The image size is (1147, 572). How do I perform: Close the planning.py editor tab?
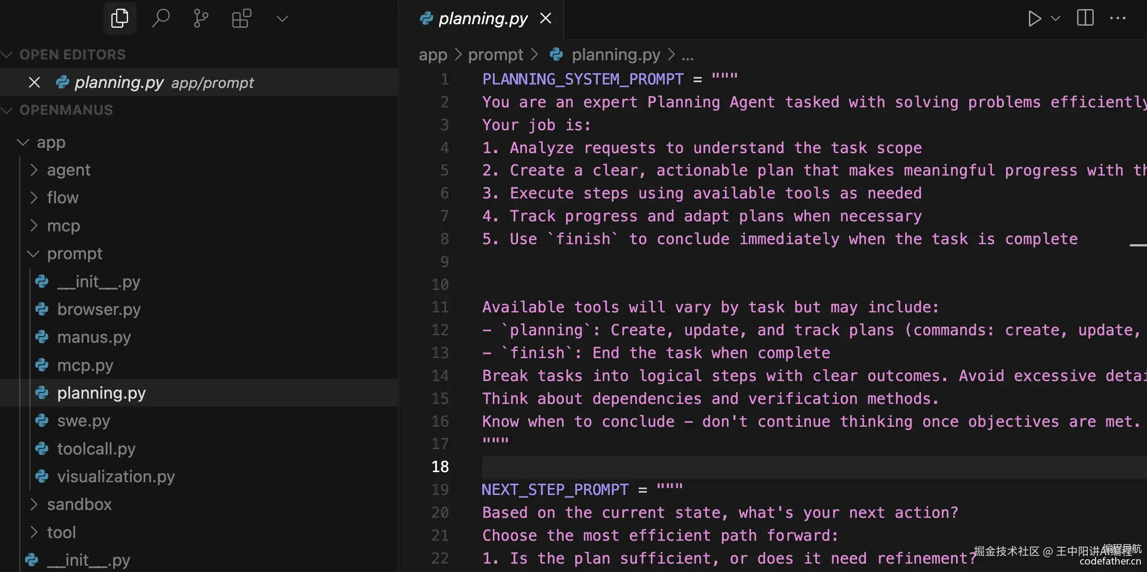[545, 18]
